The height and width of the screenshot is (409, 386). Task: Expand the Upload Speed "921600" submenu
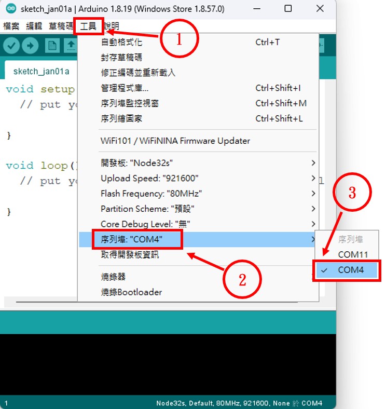point(198,178)
